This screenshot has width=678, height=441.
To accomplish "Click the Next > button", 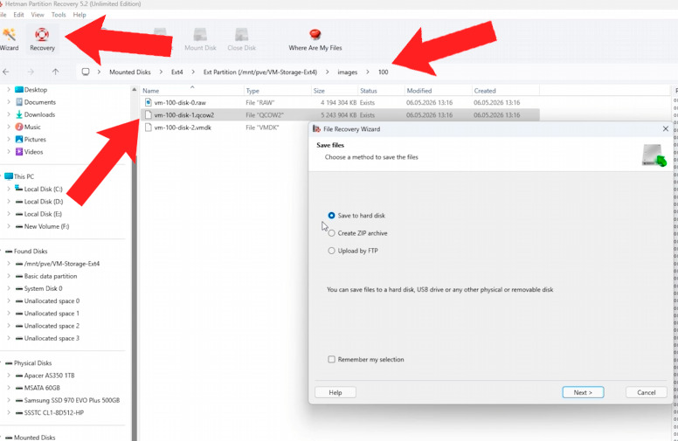I will [x=583, y=392].
